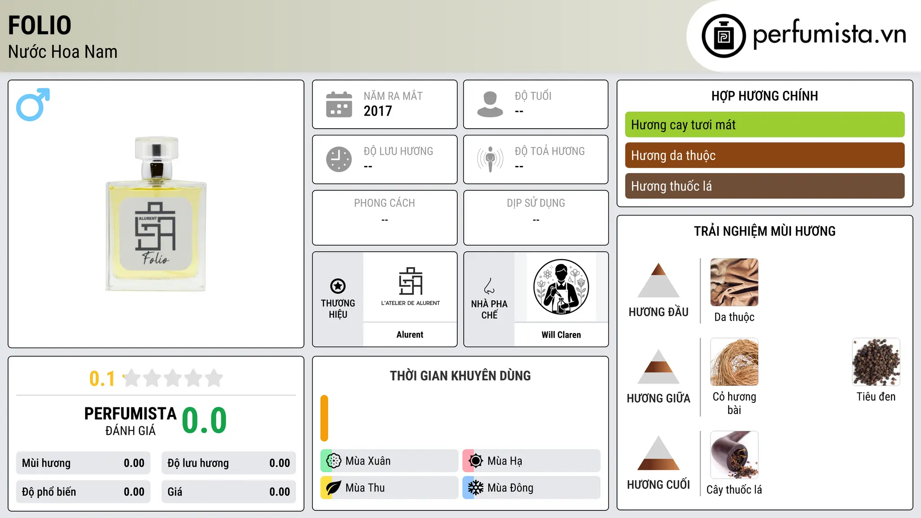Click the Mùi hương score row
Viewport: 921px width, 518px height.
coord(83,463)
